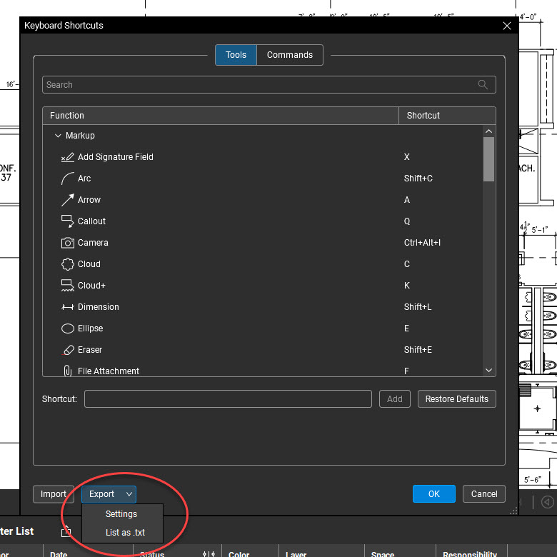Switch to the Tools tab

pos(236,55)
